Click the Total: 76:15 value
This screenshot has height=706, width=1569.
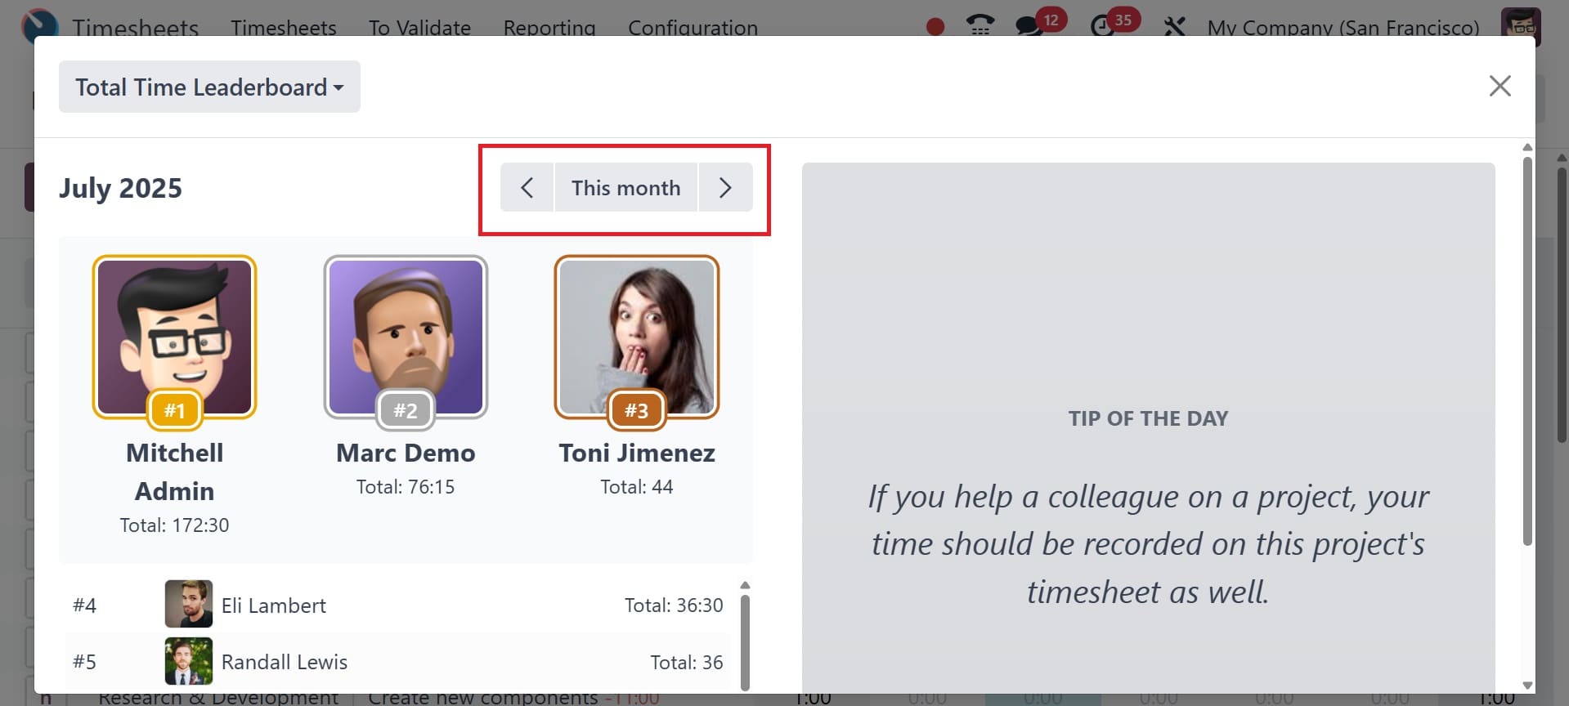(406, 487)
